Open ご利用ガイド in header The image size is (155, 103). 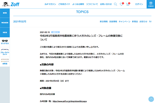64,4
